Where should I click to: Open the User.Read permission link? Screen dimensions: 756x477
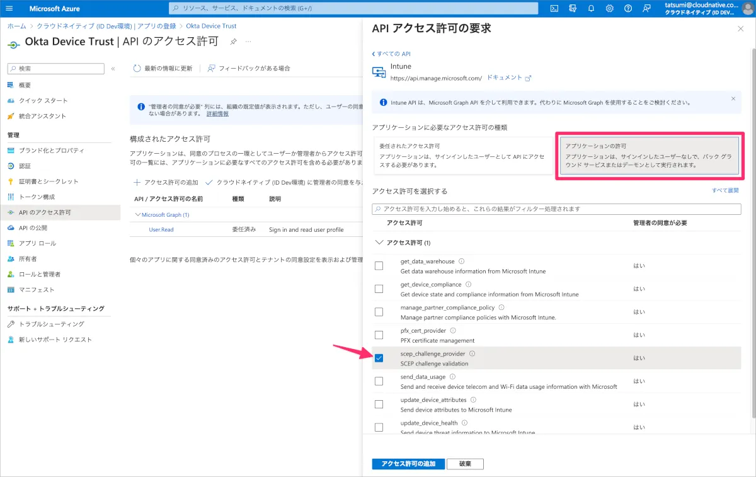(161, 230)
